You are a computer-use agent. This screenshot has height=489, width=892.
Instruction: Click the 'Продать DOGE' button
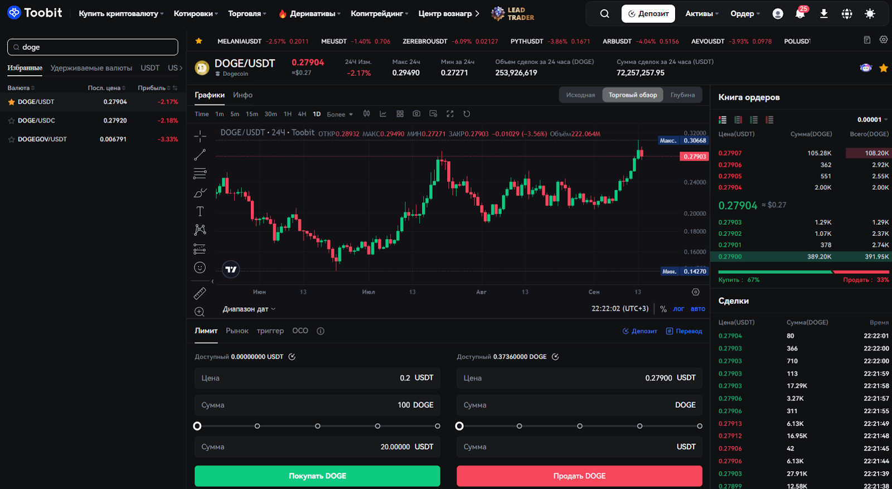click(x=579, y=476)
